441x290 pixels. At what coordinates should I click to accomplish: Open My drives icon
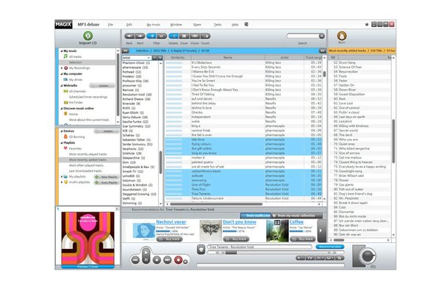[65, 79]
